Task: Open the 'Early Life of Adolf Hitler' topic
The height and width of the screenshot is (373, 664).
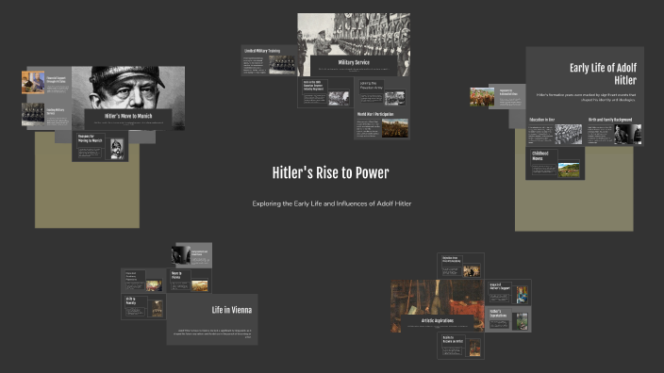Action: click(x=603, y=73)
